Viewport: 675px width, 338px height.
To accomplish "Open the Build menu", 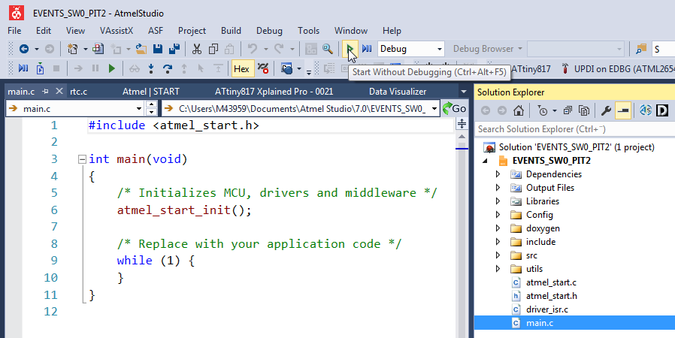I will click(x=232, y=31).
